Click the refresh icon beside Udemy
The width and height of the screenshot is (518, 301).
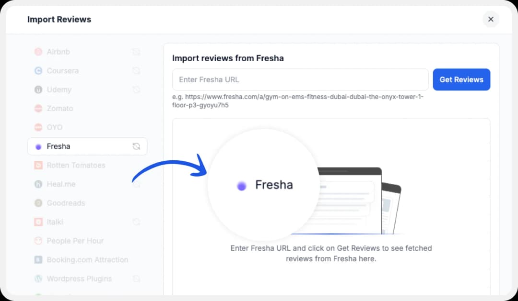tap(136, 89)
